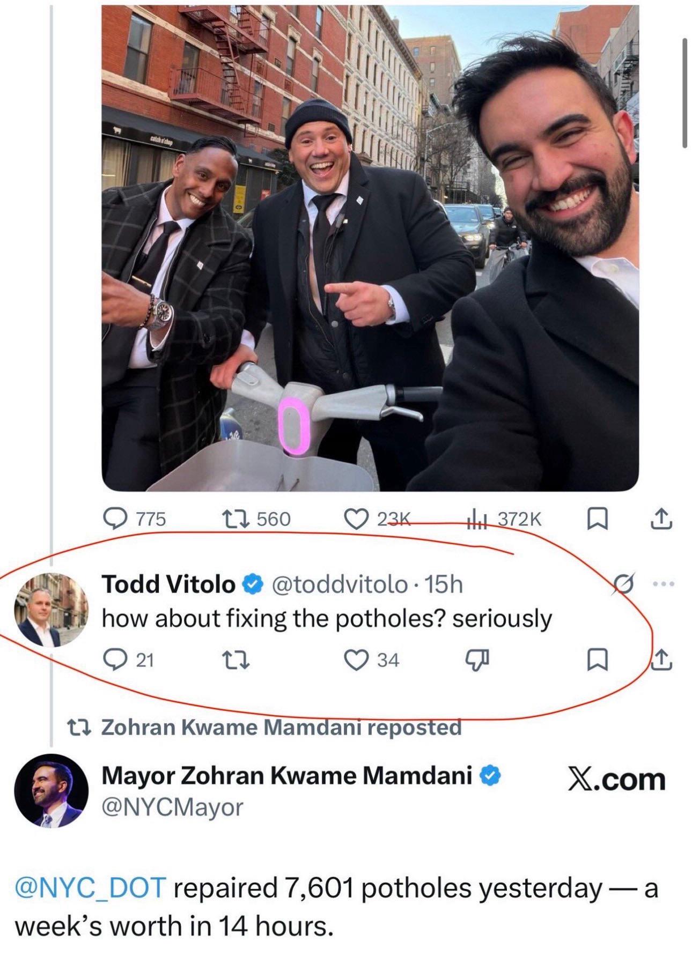
Task: Like the selfie post with 23K likes
Action: (x=354, y=518)
